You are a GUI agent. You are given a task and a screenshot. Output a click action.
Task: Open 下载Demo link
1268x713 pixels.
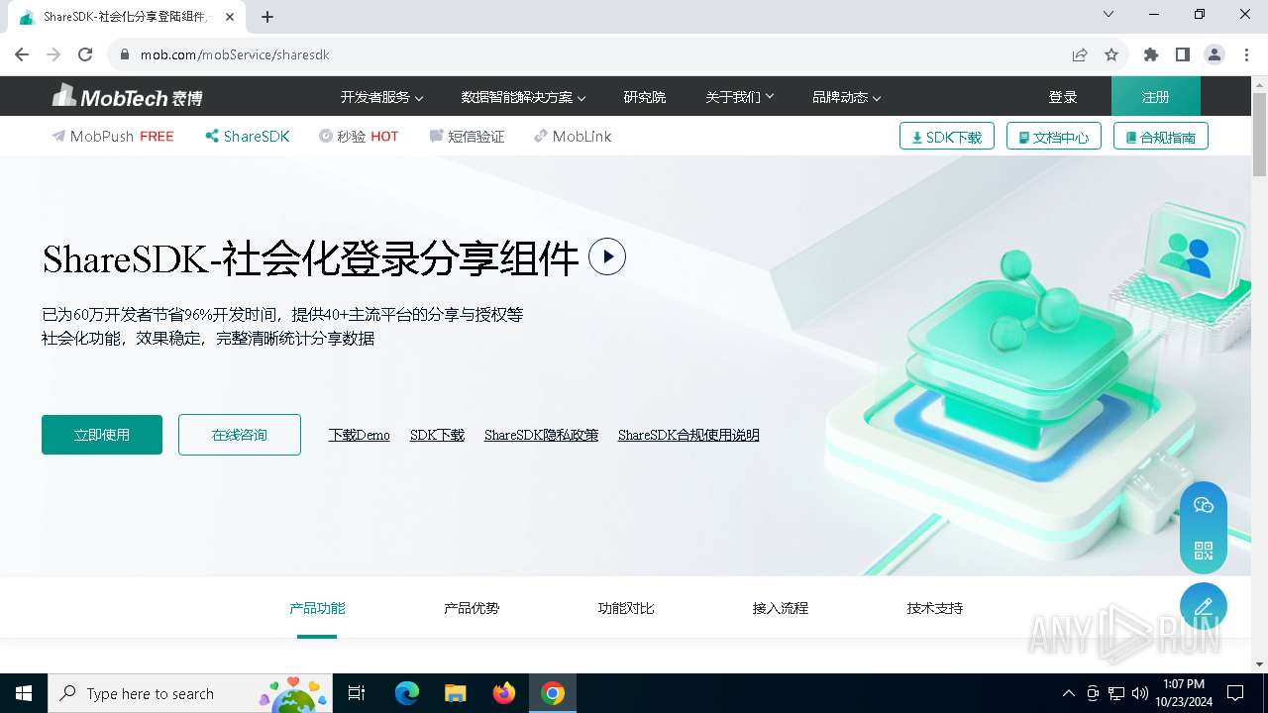point(360,436)
